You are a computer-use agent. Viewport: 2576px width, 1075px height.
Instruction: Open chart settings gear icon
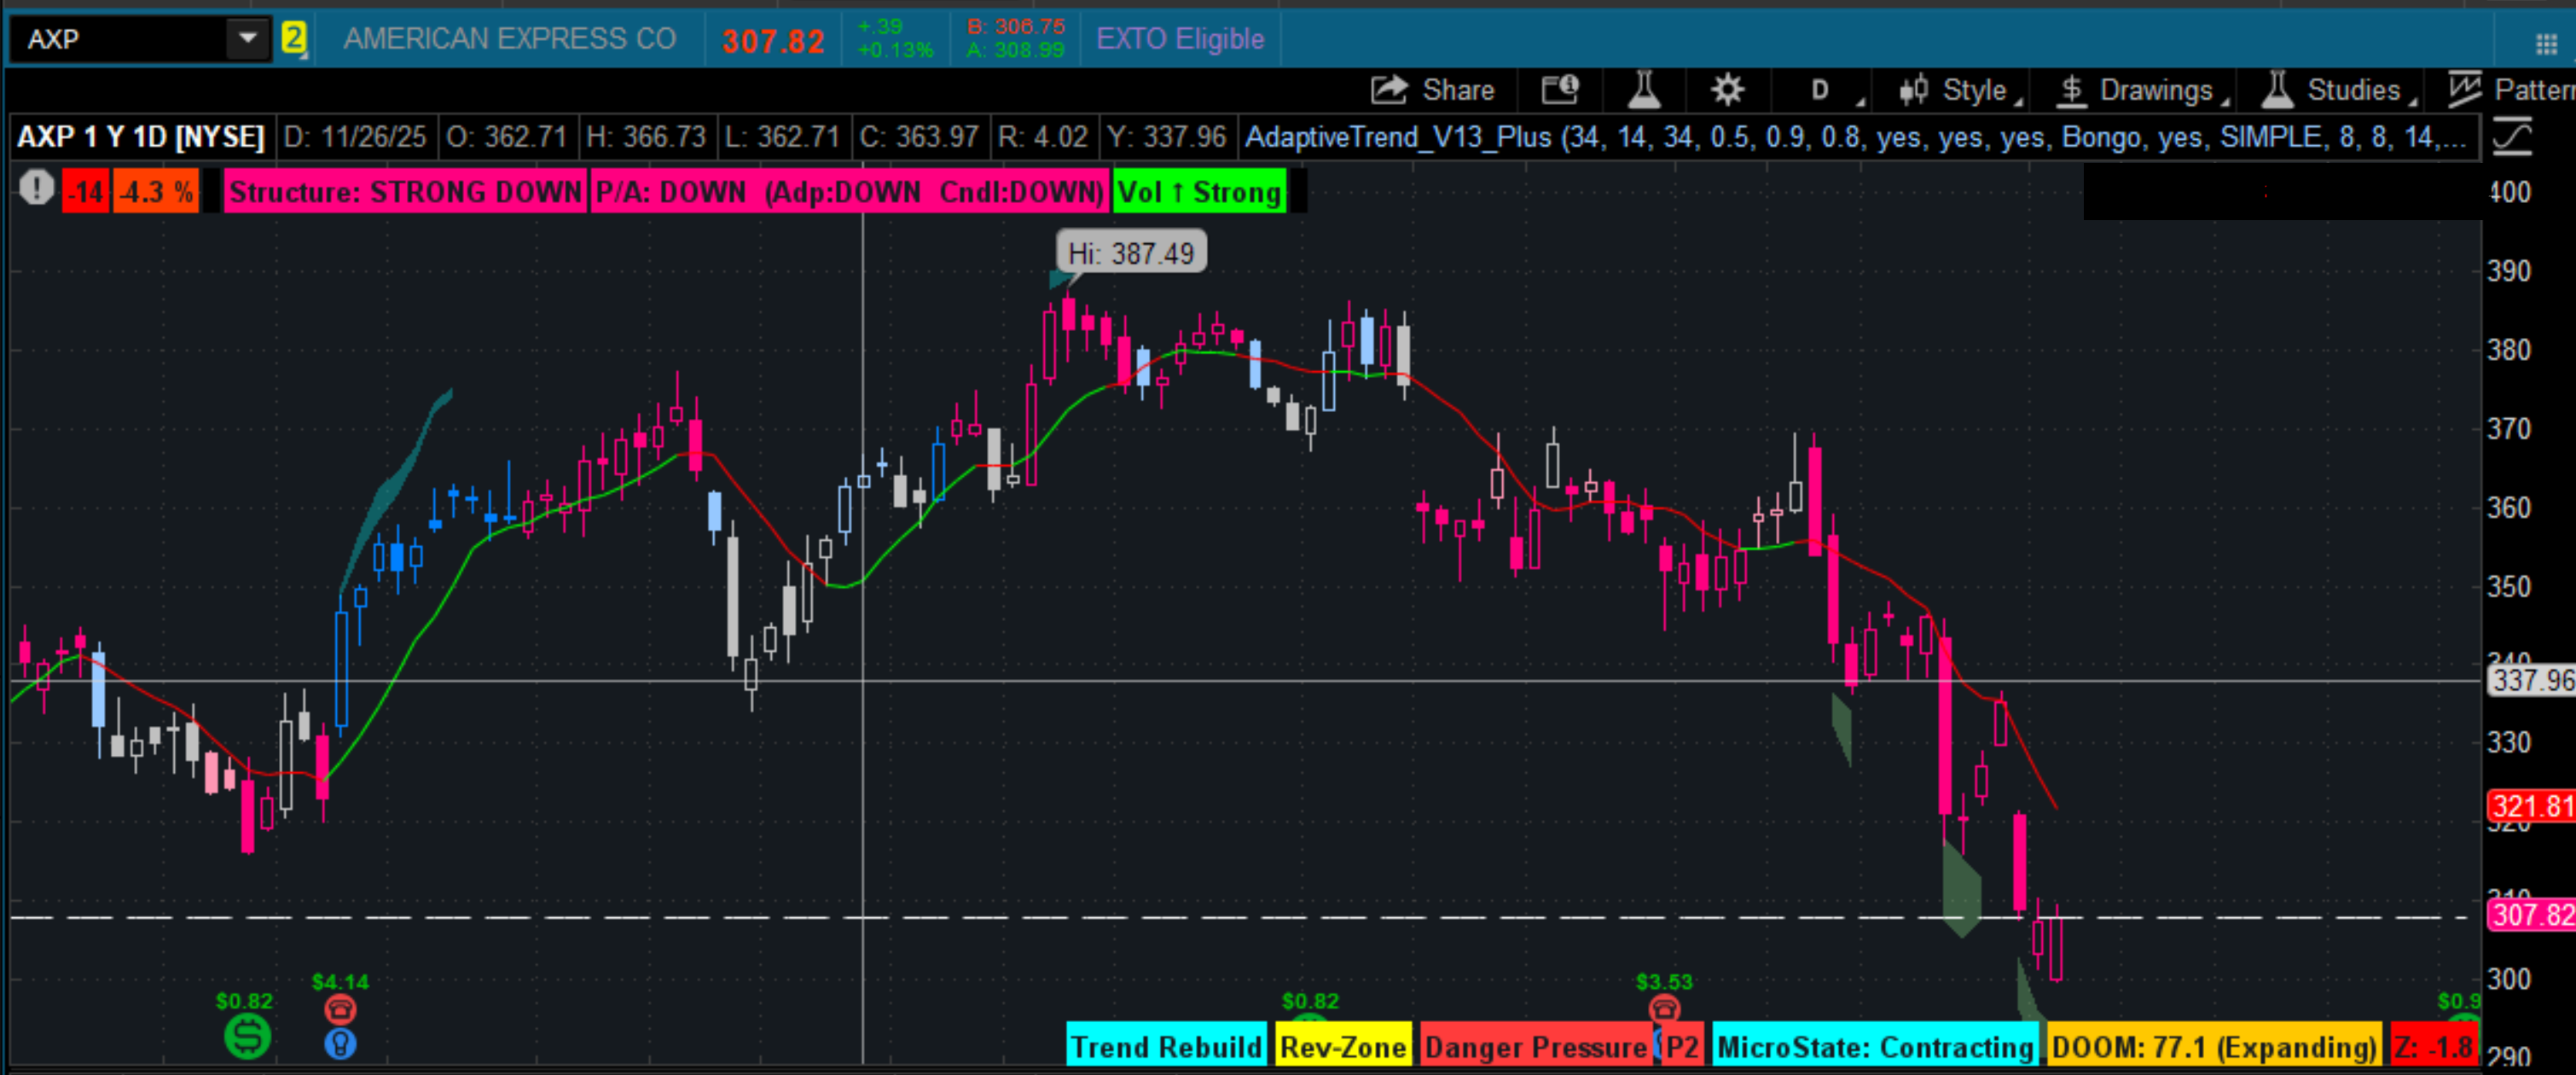pyautogui.click(x=1727, y=90)
